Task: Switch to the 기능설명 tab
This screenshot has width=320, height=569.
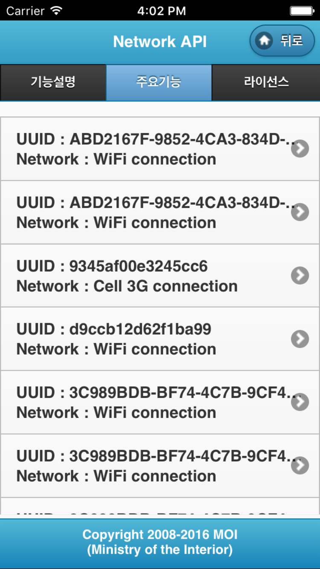Action: coord(53,82)
